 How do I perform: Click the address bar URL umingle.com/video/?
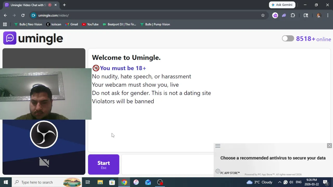click(x=53, y=15)
